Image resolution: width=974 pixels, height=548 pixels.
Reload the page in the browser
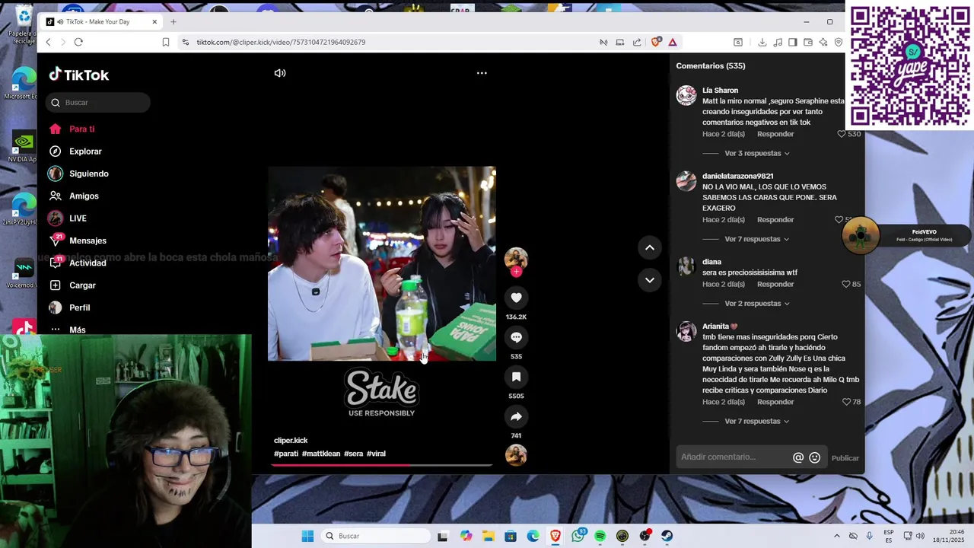[x=78, y=42]
